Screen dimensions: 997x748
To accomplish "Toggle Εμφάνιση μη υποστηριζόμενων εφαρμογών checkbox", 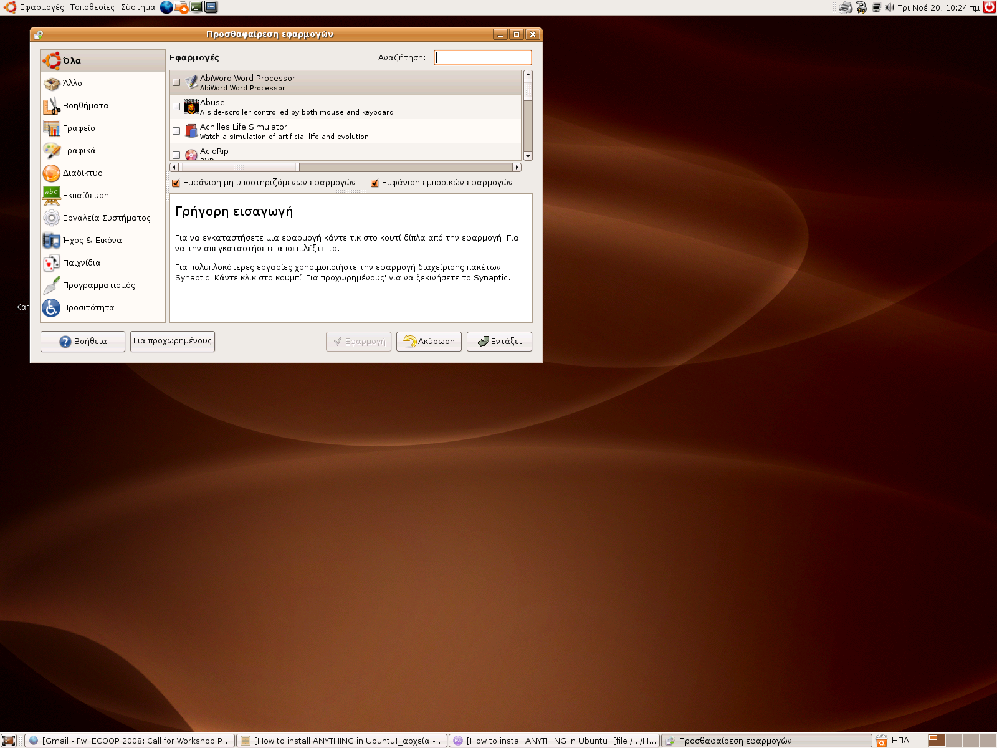I will 176,183.
